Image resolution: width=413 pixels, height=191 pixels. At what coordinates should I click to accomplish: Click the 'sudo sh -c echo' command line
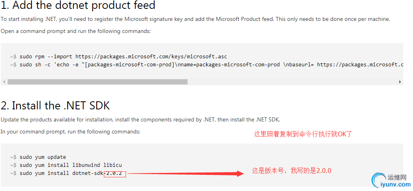point(207,65)
